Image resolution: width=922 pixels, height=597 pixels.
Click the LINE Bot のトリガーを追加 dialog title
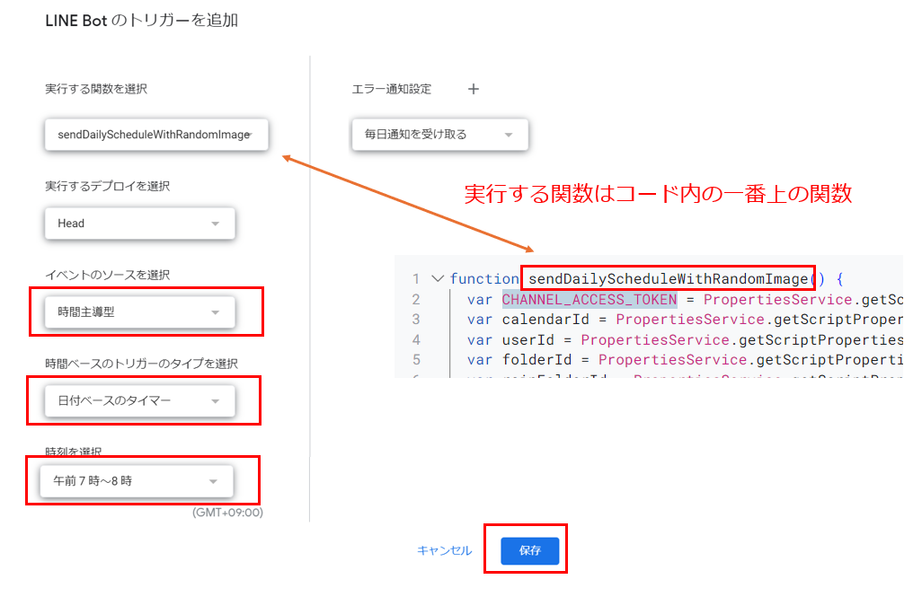[142, 21]
